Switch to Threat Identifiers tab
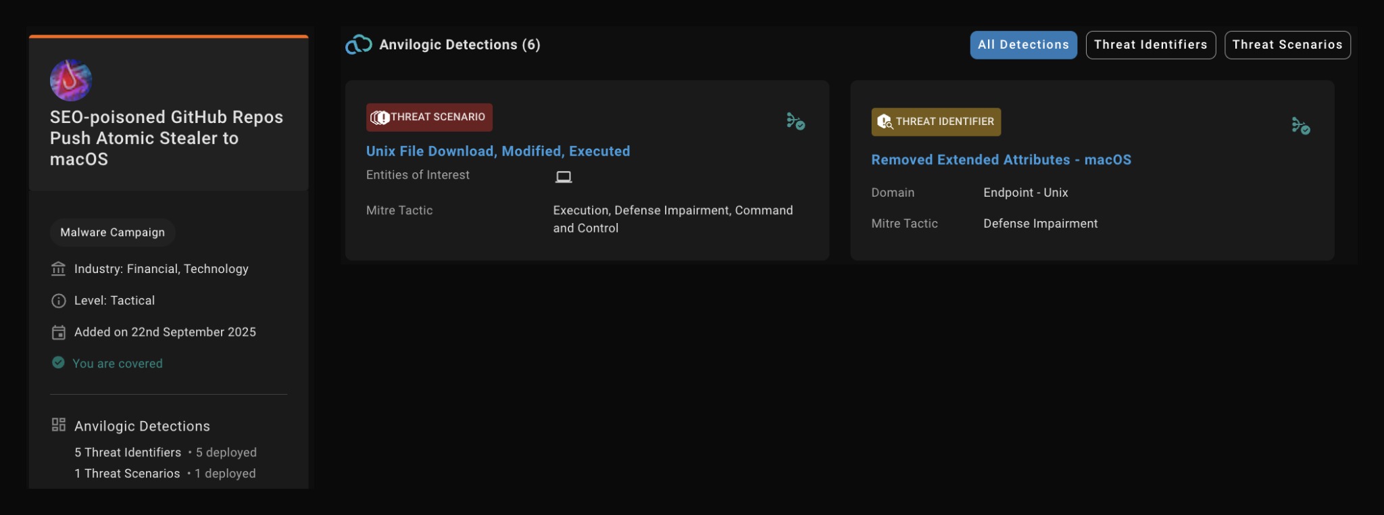 pyautogui.click(x=1151, y=45)
